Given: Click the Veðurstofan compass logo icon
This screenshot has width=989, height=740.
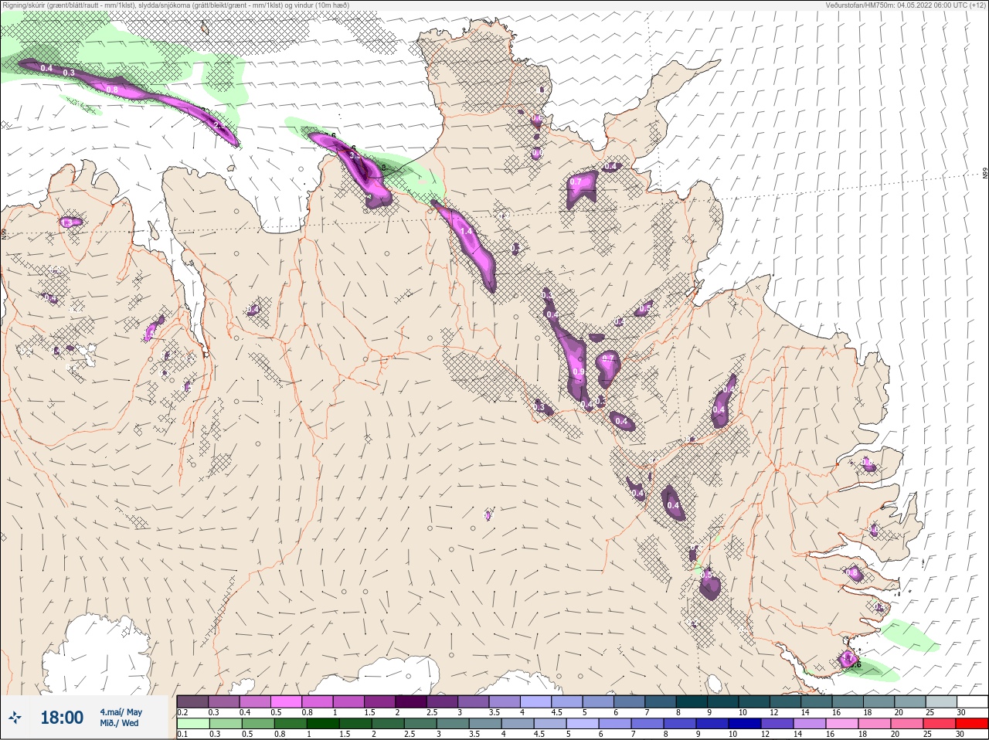Looking at the screenshot, I should tap(16, 718).
